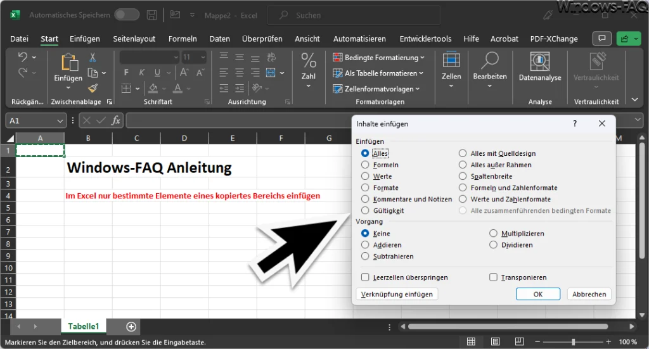Expand Bedingte Formatierung dropdown
Screen dimensions: 649x349
[x=422, y=58]
